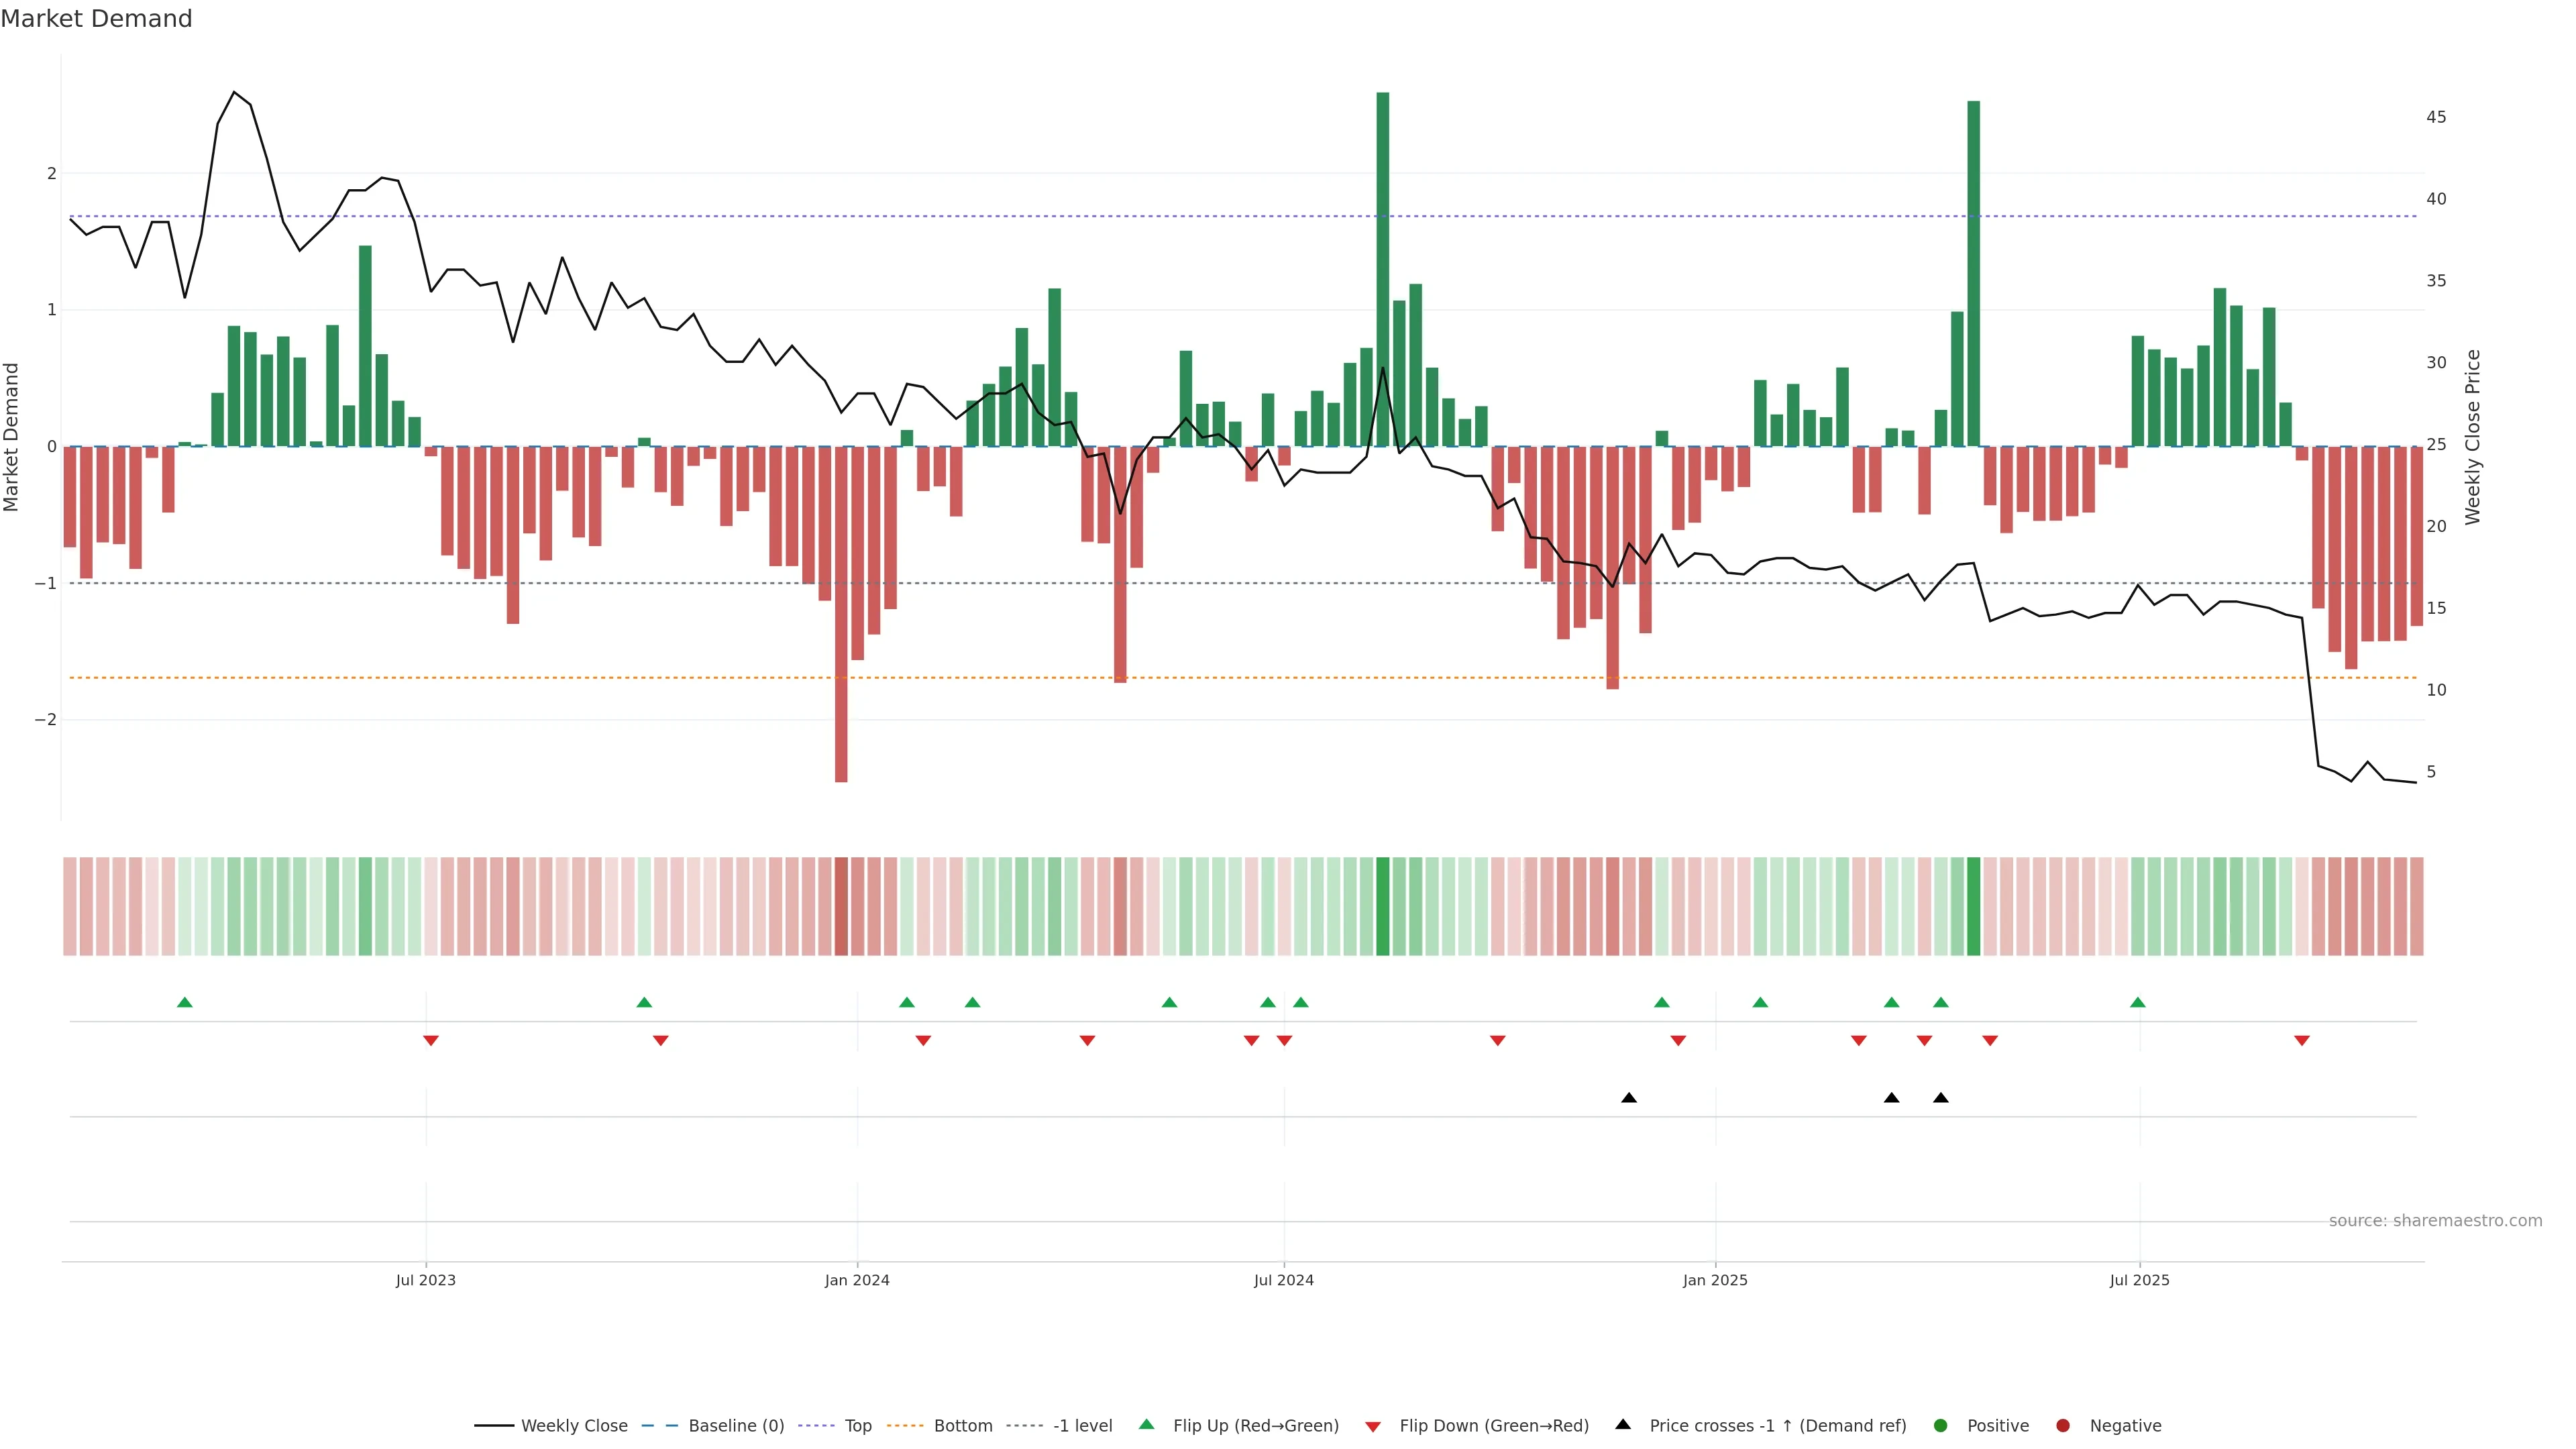The width and height of the screenshot is (2576, 1449).
Task: Click the first green flip-up triangle marker
Action: 184,1002
